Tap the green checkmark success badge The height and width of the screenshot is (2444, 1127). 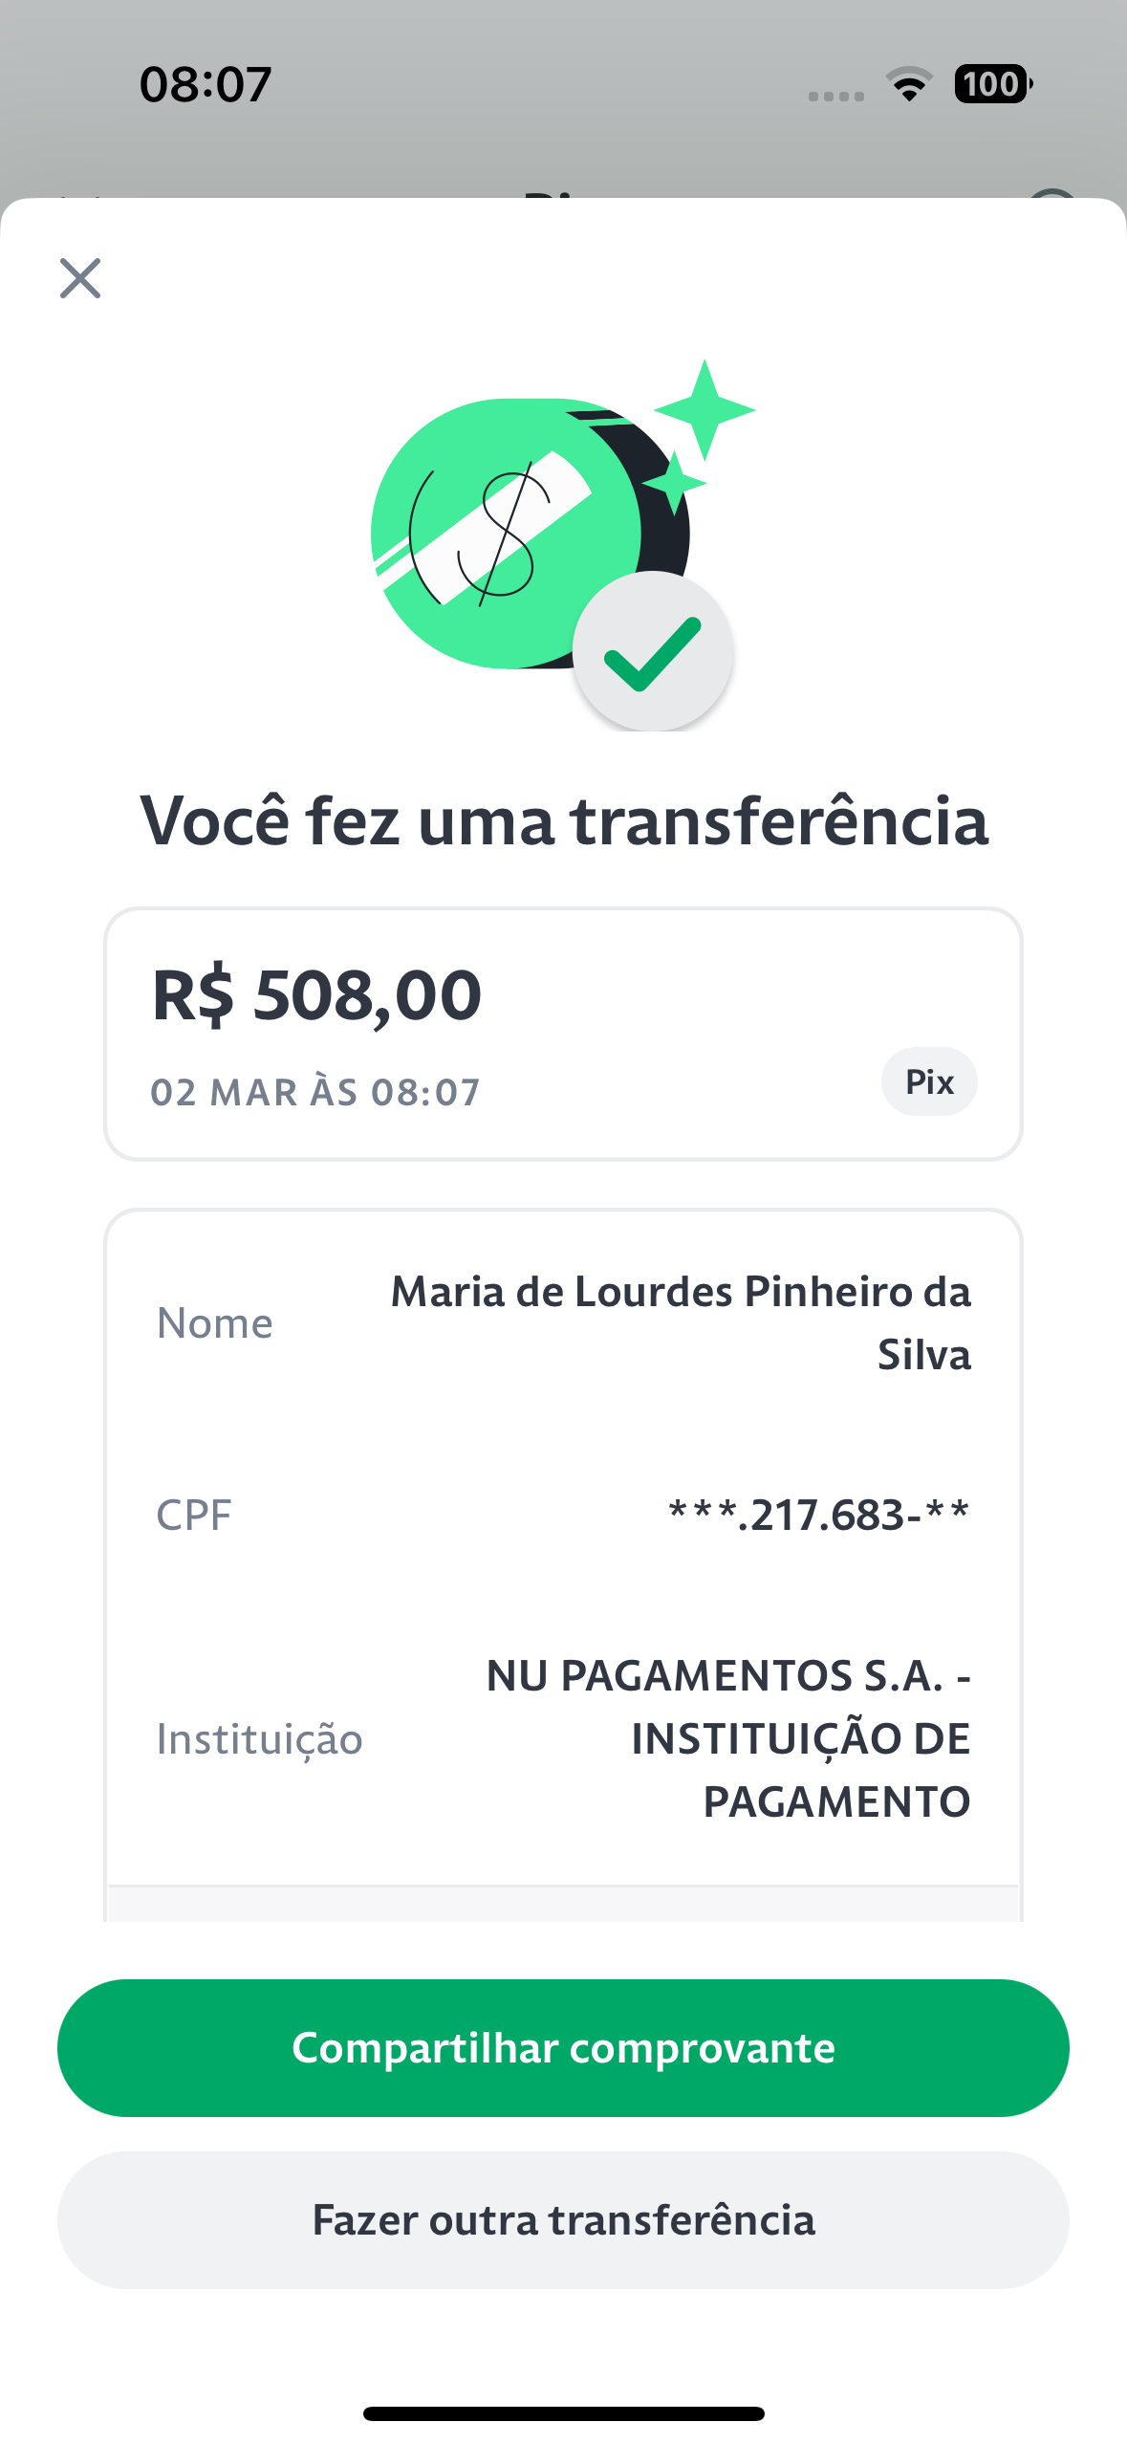pos(653,652)
